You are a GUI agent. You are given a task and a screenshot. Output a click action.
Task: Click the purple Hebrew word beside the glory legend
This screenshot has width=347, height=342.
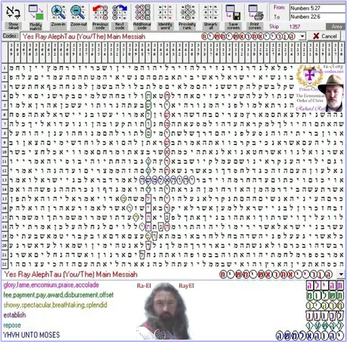[325, 286]
